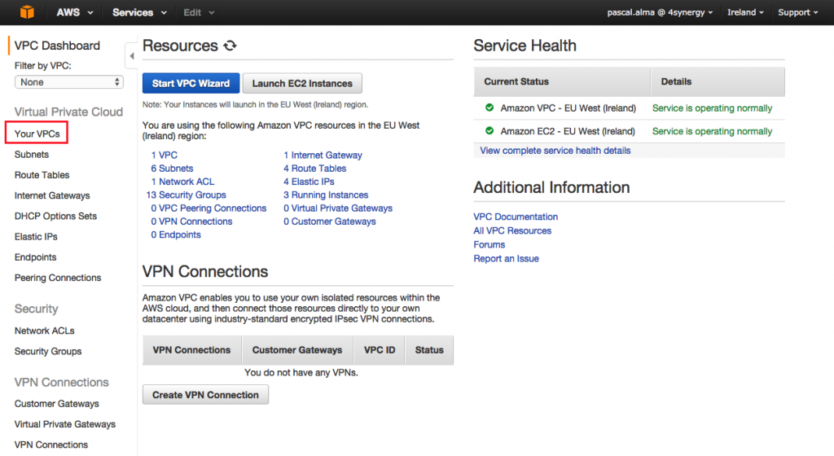Click the 0 Customer Gateways resource link
Screen dimensions: 834x456
pos(329,221)
